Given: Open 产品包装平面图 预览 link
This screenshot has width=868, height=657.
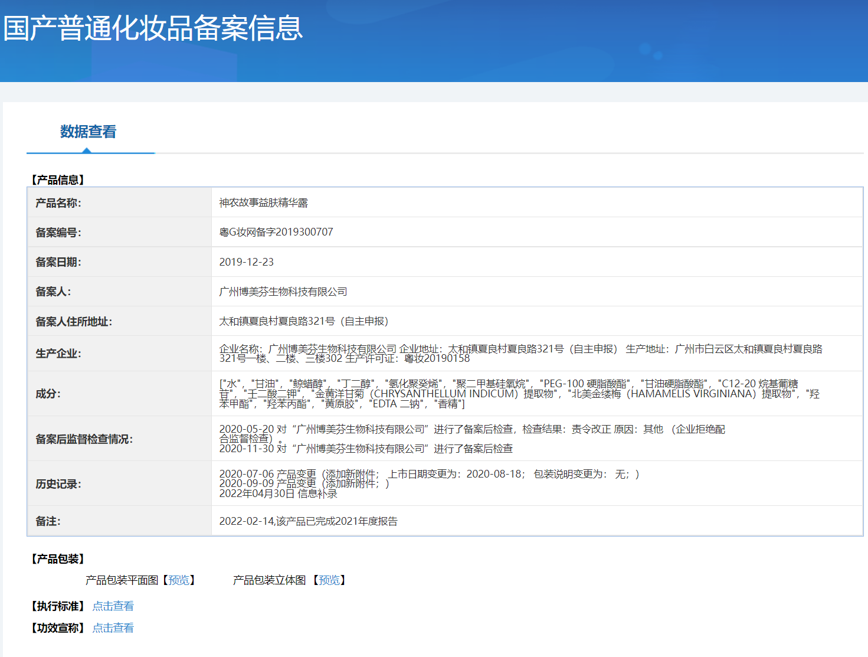Looking at the screenshot, I should (179, 580).
